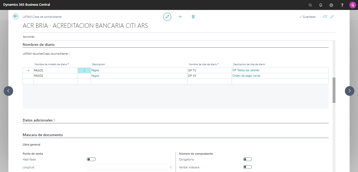Open Pagos link in OP VS row

(x=95, y=76)
